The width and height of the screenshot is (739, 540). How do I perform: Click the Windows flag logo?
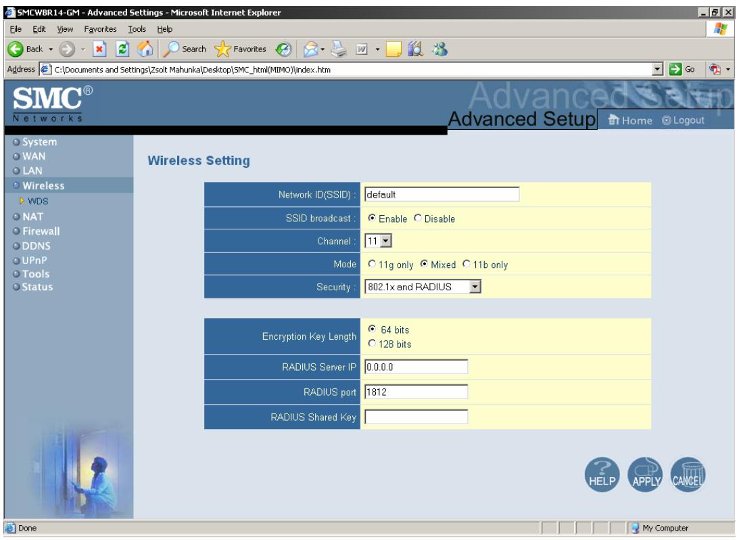pos(720,29)
